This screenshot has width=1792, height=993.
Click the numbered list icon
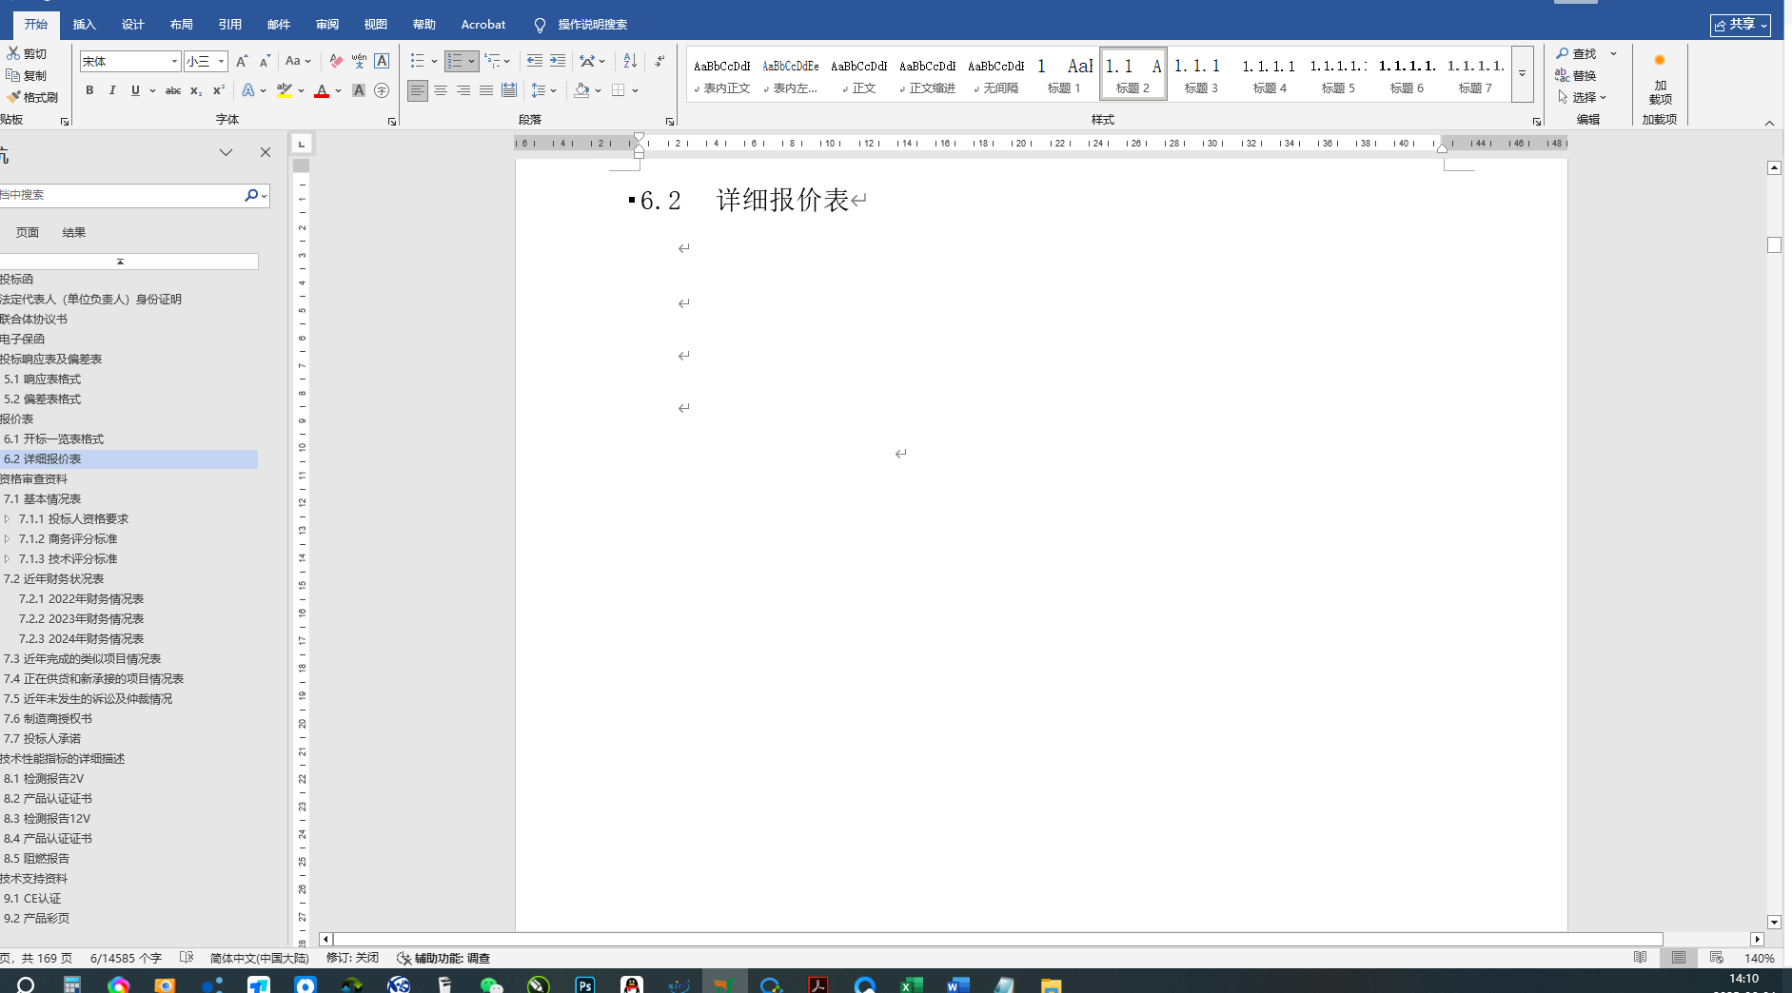(455, 61)
